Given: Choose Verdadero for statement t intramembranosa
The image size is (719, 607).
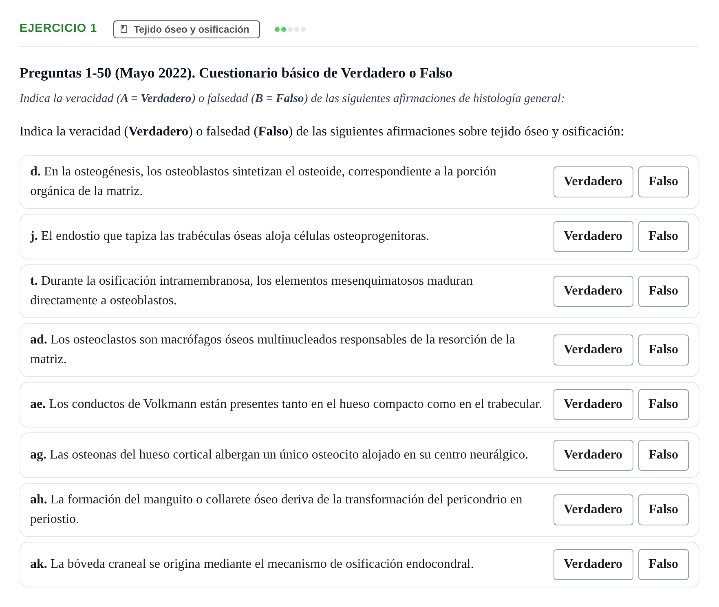Looking at the screenshot, I should [593, 291].
